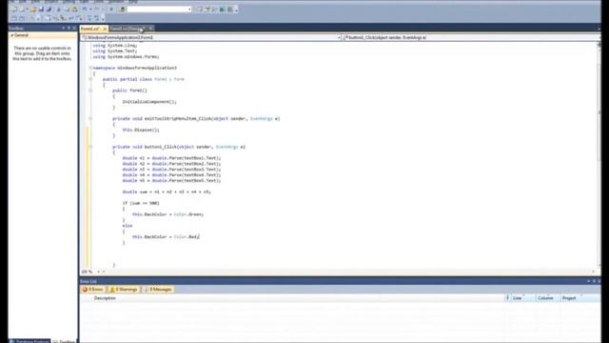Collapse the namespace WindowsFormsApplication3 block
Screen dimensions: 609x343
90,68
